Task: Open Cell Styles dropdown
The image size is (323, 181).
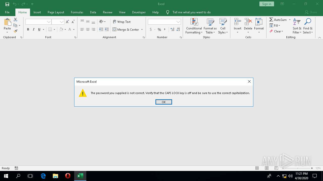Action: (223, 26)
